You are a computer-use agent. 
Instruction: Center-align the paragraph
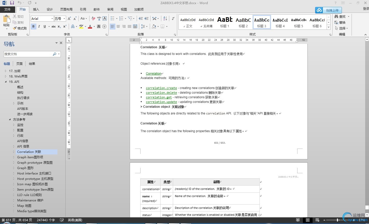pos(118,26)
